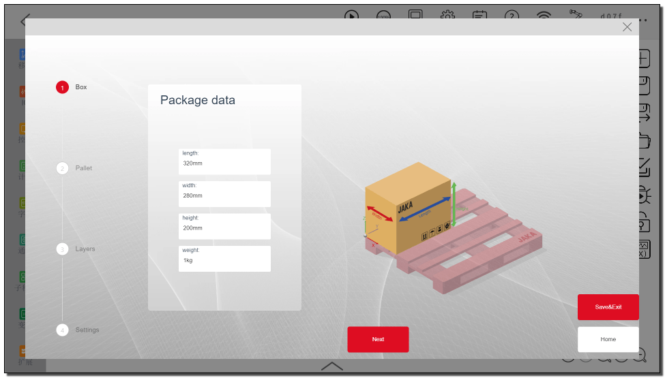665x378 pixels.
Task: Open step 4 Settings
Action: pyautogui.click(x=63, y=330)
